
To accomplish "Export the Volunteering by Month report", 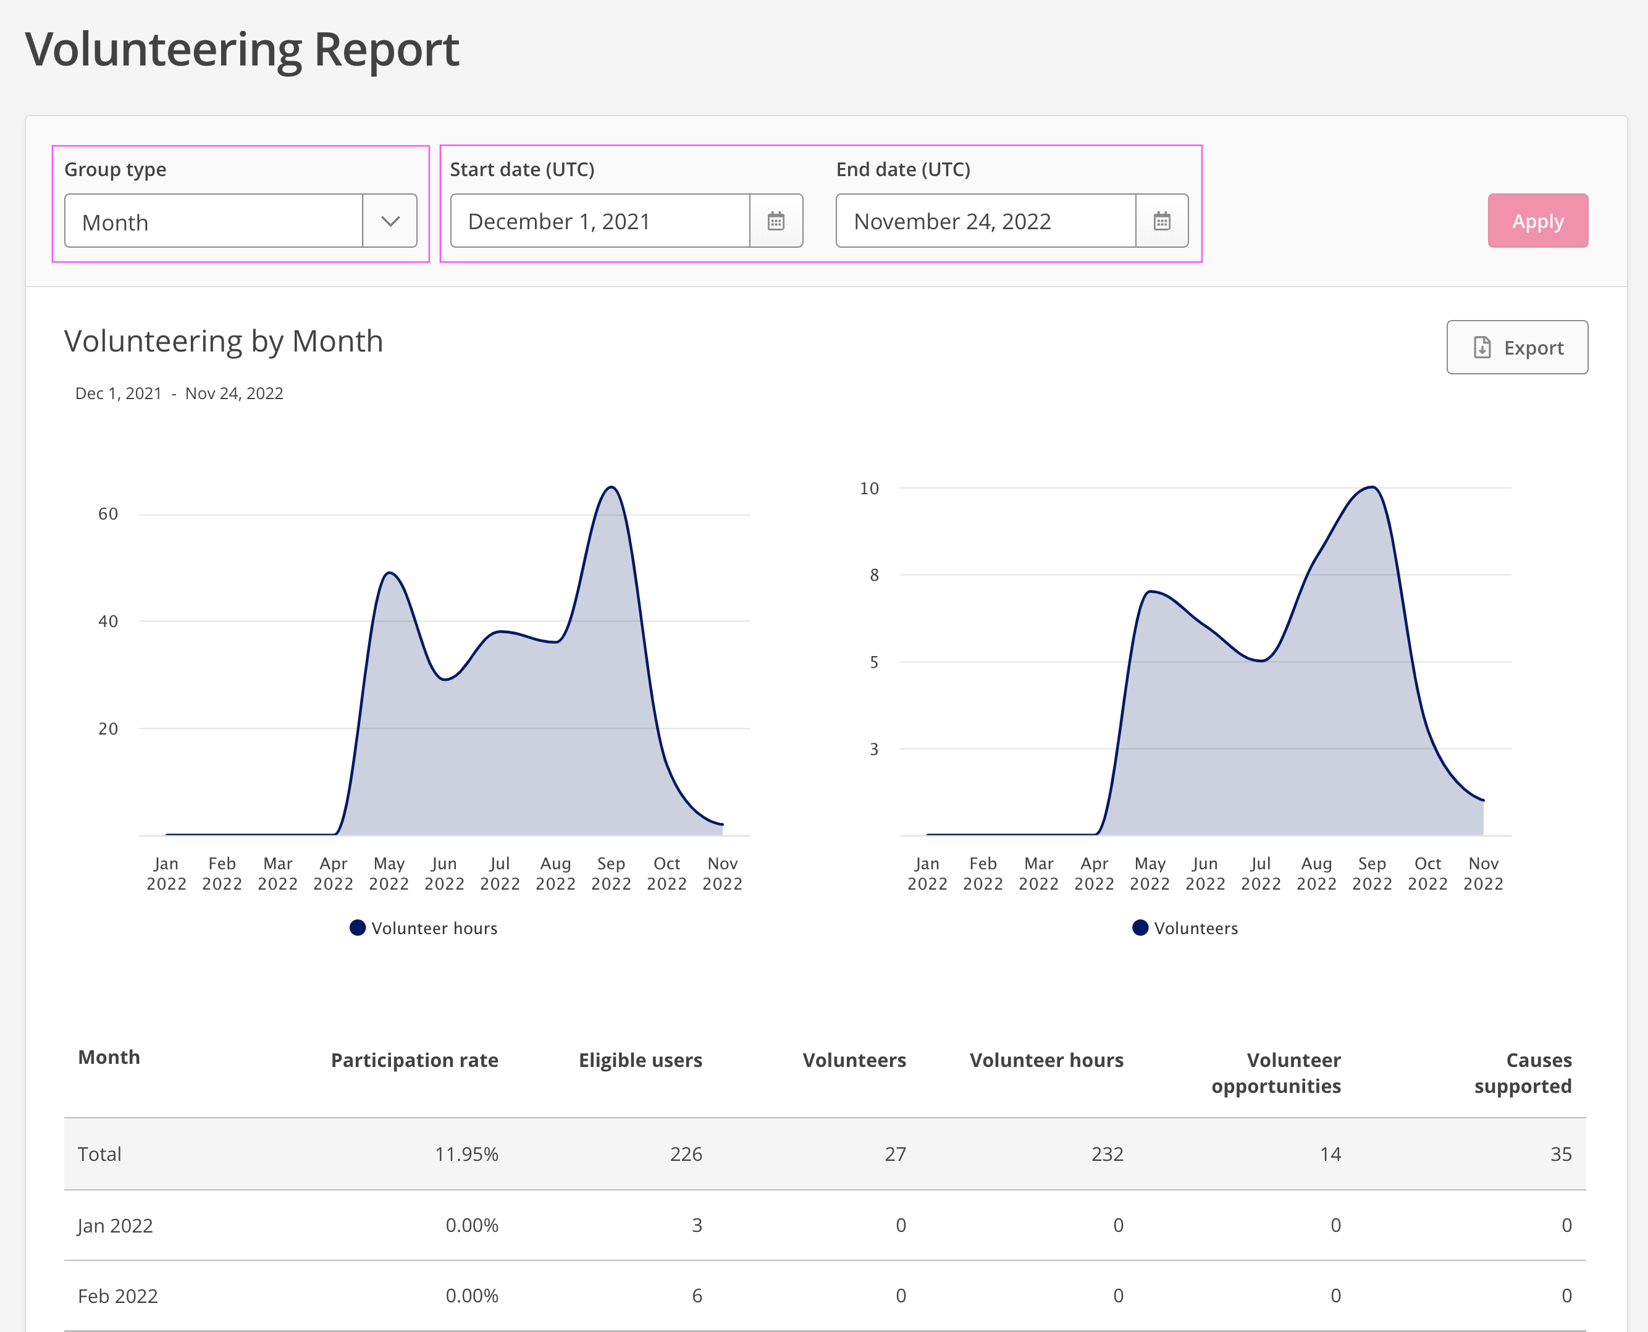I will [1517, 348].
